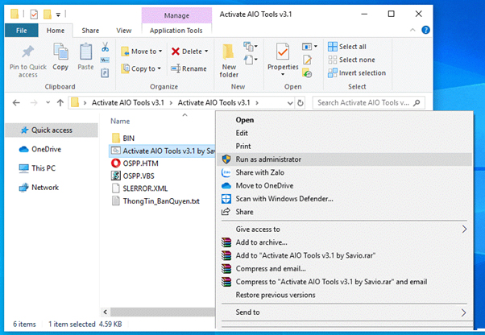Switch to the View ribbon tab
The height and width of the screenshot is (335, 485).
[124, 31]
